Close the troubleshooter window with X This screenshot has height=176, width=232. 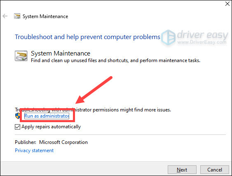pyautogui.click(x=227, y=4)
